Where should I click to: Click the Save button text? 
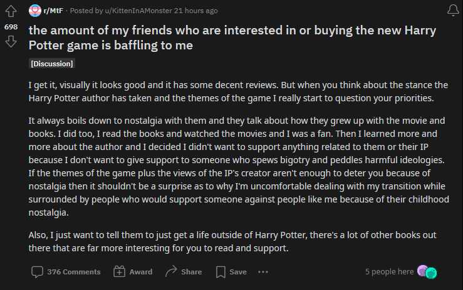tap(238, 272)
